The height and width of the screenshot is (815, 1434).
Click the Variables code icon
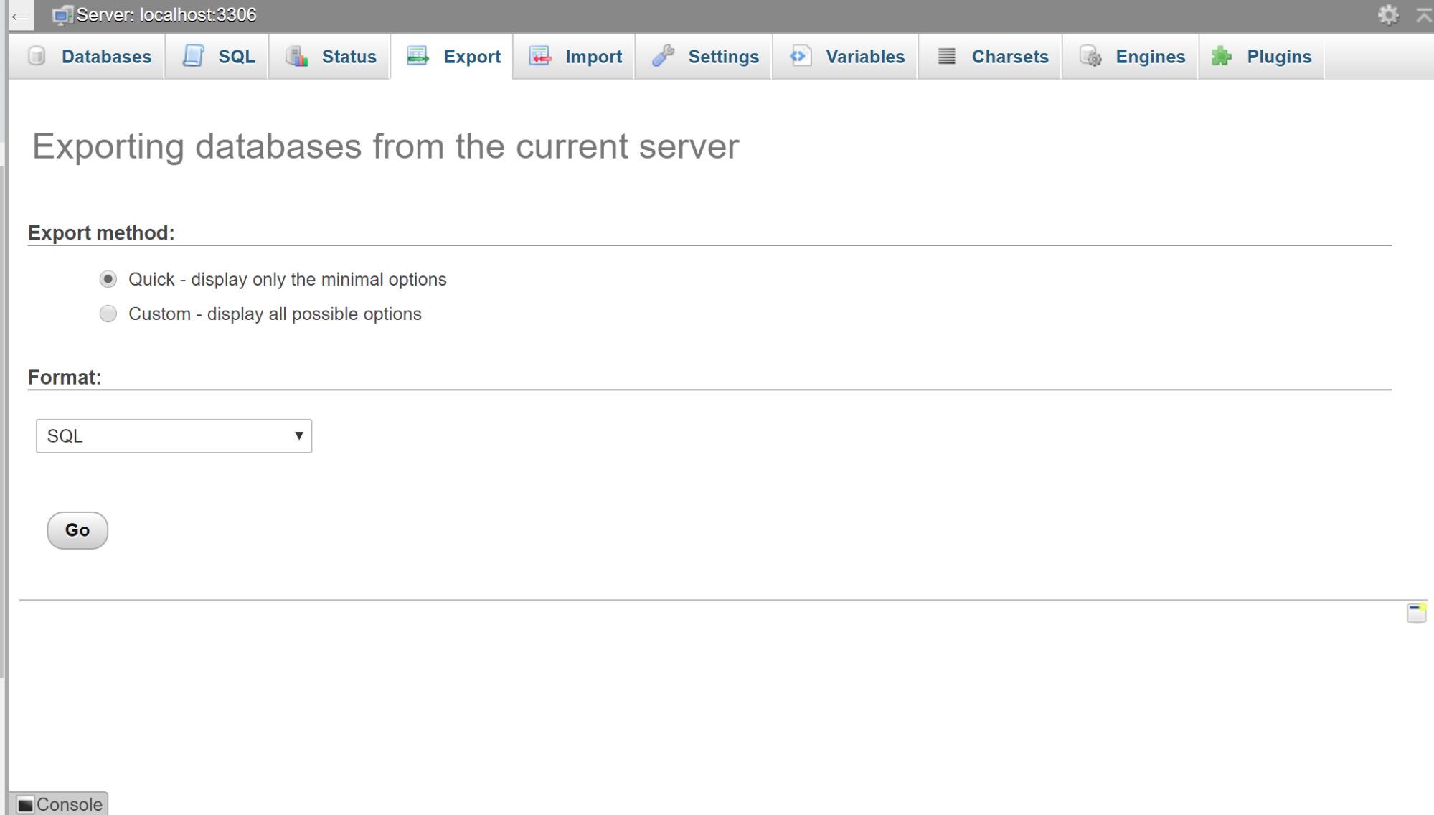[x=801, y=56]
